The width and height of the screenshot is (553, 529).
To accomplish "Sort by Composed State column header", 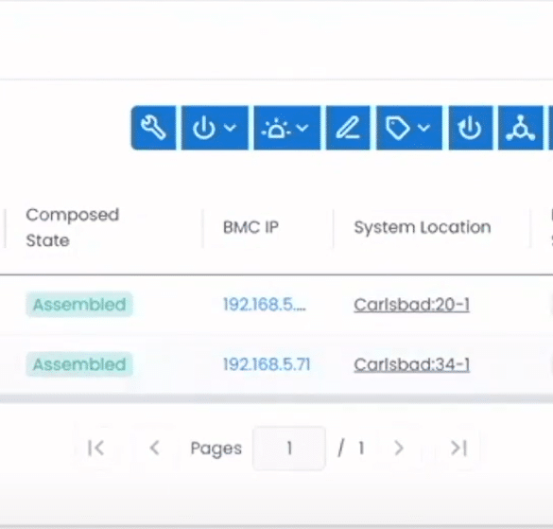I will pos(72,227).
